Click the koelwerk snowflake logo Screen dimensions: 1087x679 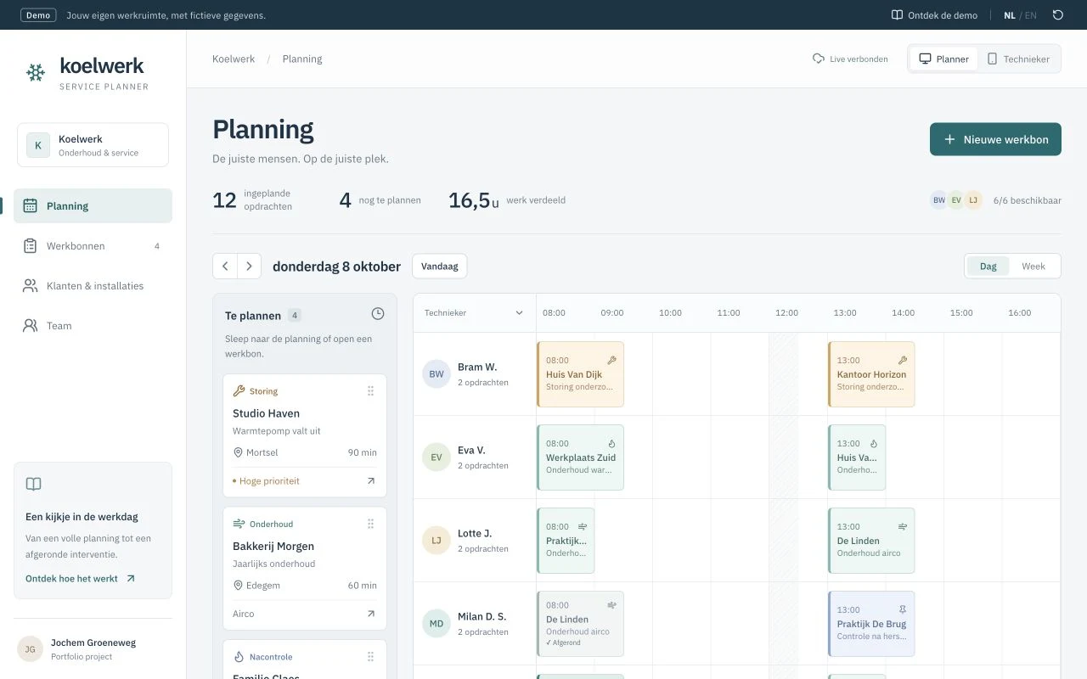click(x=36, y=73)
